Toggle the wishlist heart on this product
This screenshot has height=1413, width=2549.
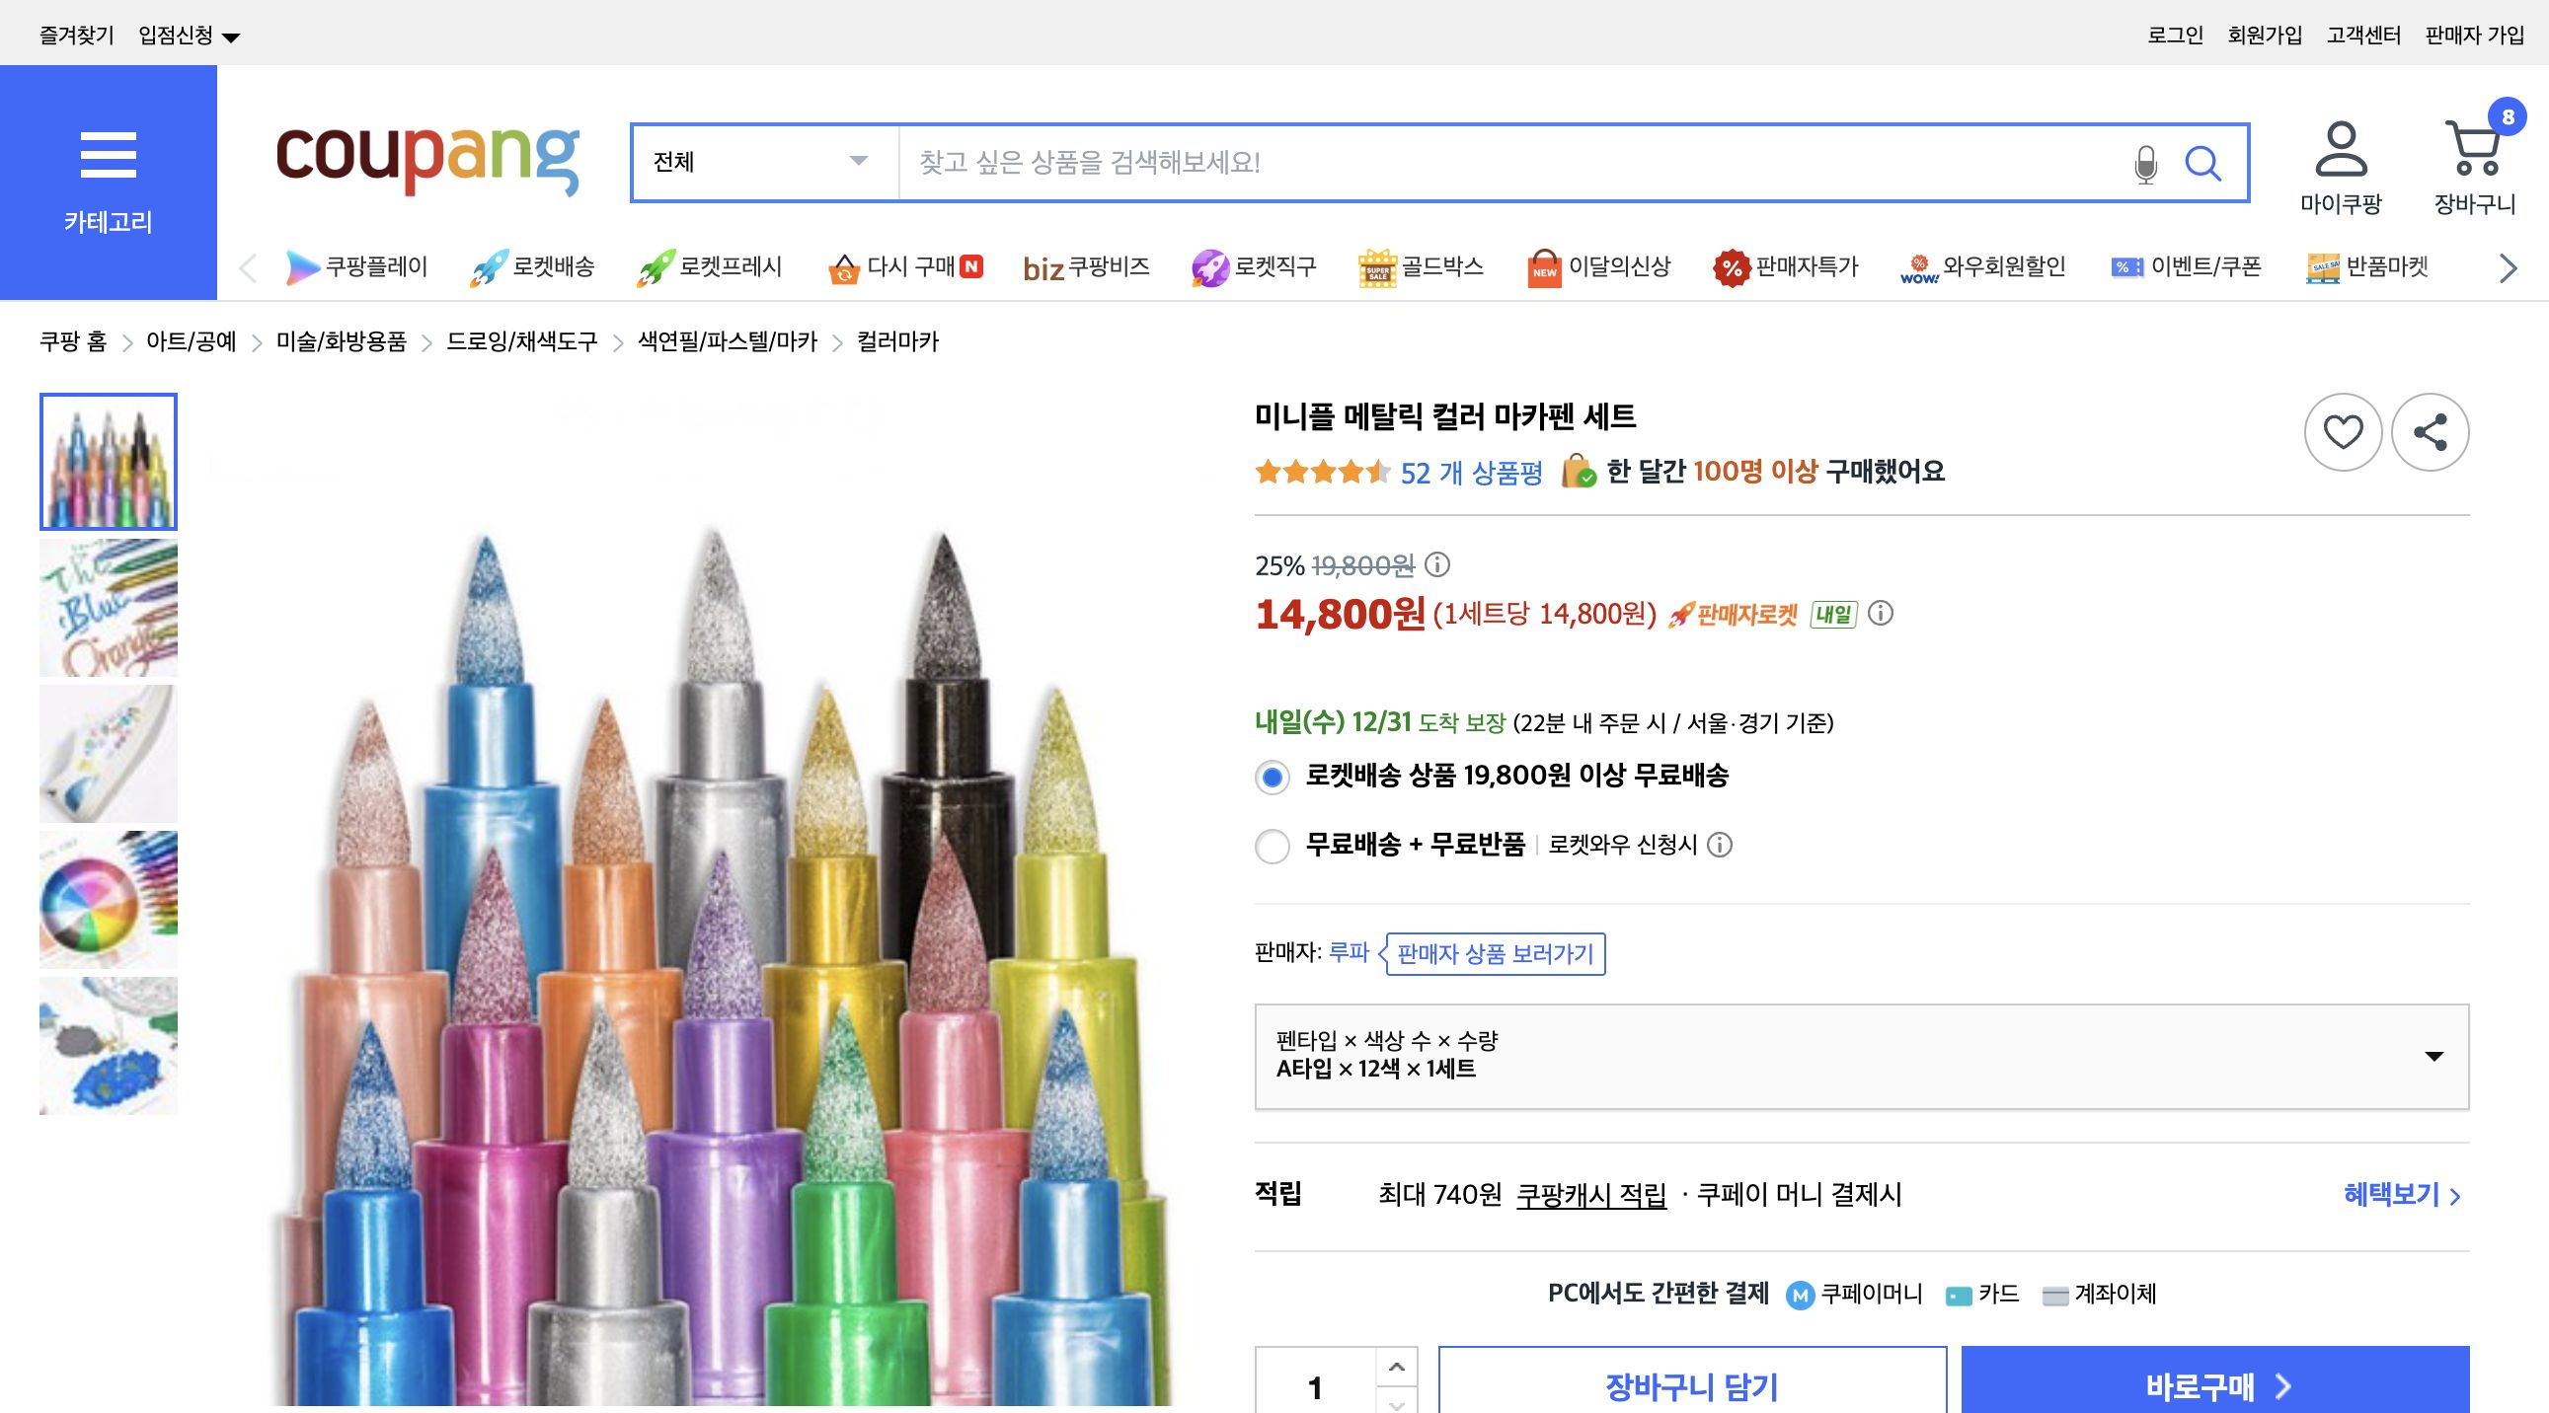(x=2345, y=432)
